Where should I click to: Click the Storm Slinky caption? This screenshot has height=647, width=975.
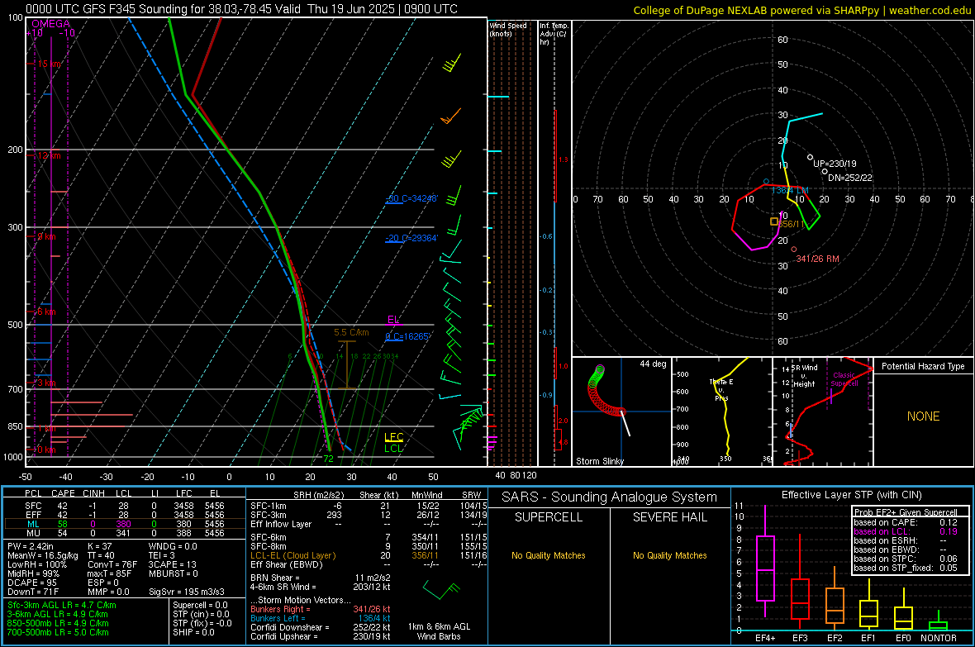click(x=600, y=461)
